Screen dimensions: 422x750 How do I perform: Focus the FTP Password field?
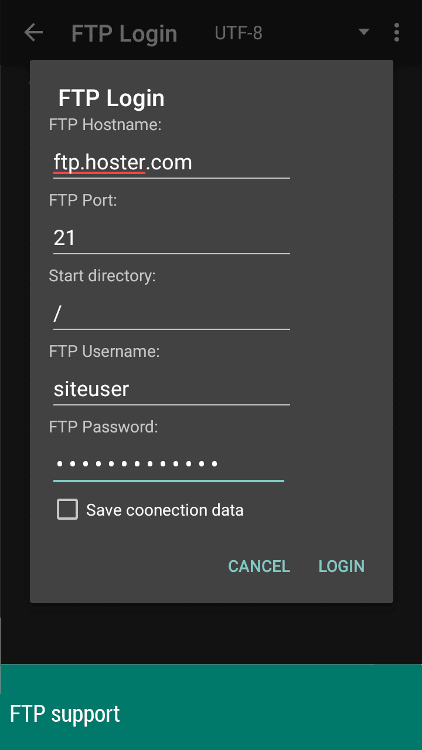(169, 464)
